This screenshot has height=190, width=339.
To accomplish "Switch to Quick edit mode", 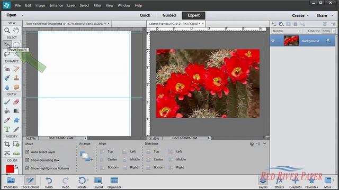I will click(x=145, y=15).
